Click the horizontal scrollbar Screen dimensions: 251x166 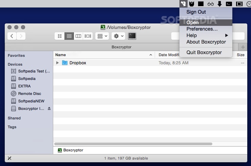coord(133,144)
